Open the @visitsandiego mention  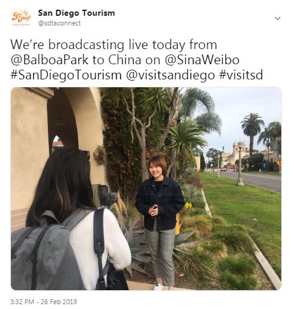[x=171, y=75]
